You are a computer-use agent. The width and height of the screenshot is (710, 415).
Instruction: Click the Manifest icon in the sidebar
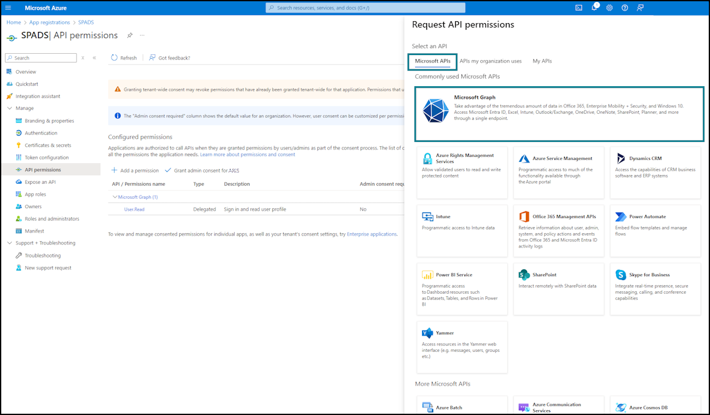pos(19,231)
